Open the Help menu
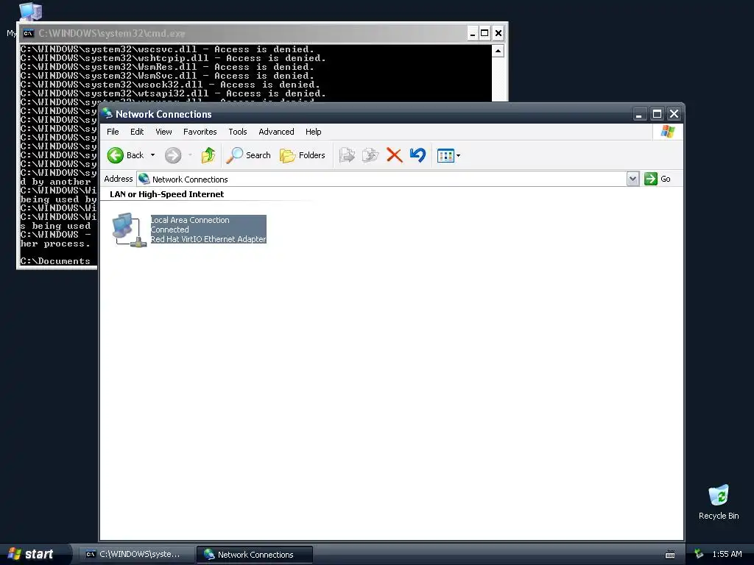 point(314,132)
